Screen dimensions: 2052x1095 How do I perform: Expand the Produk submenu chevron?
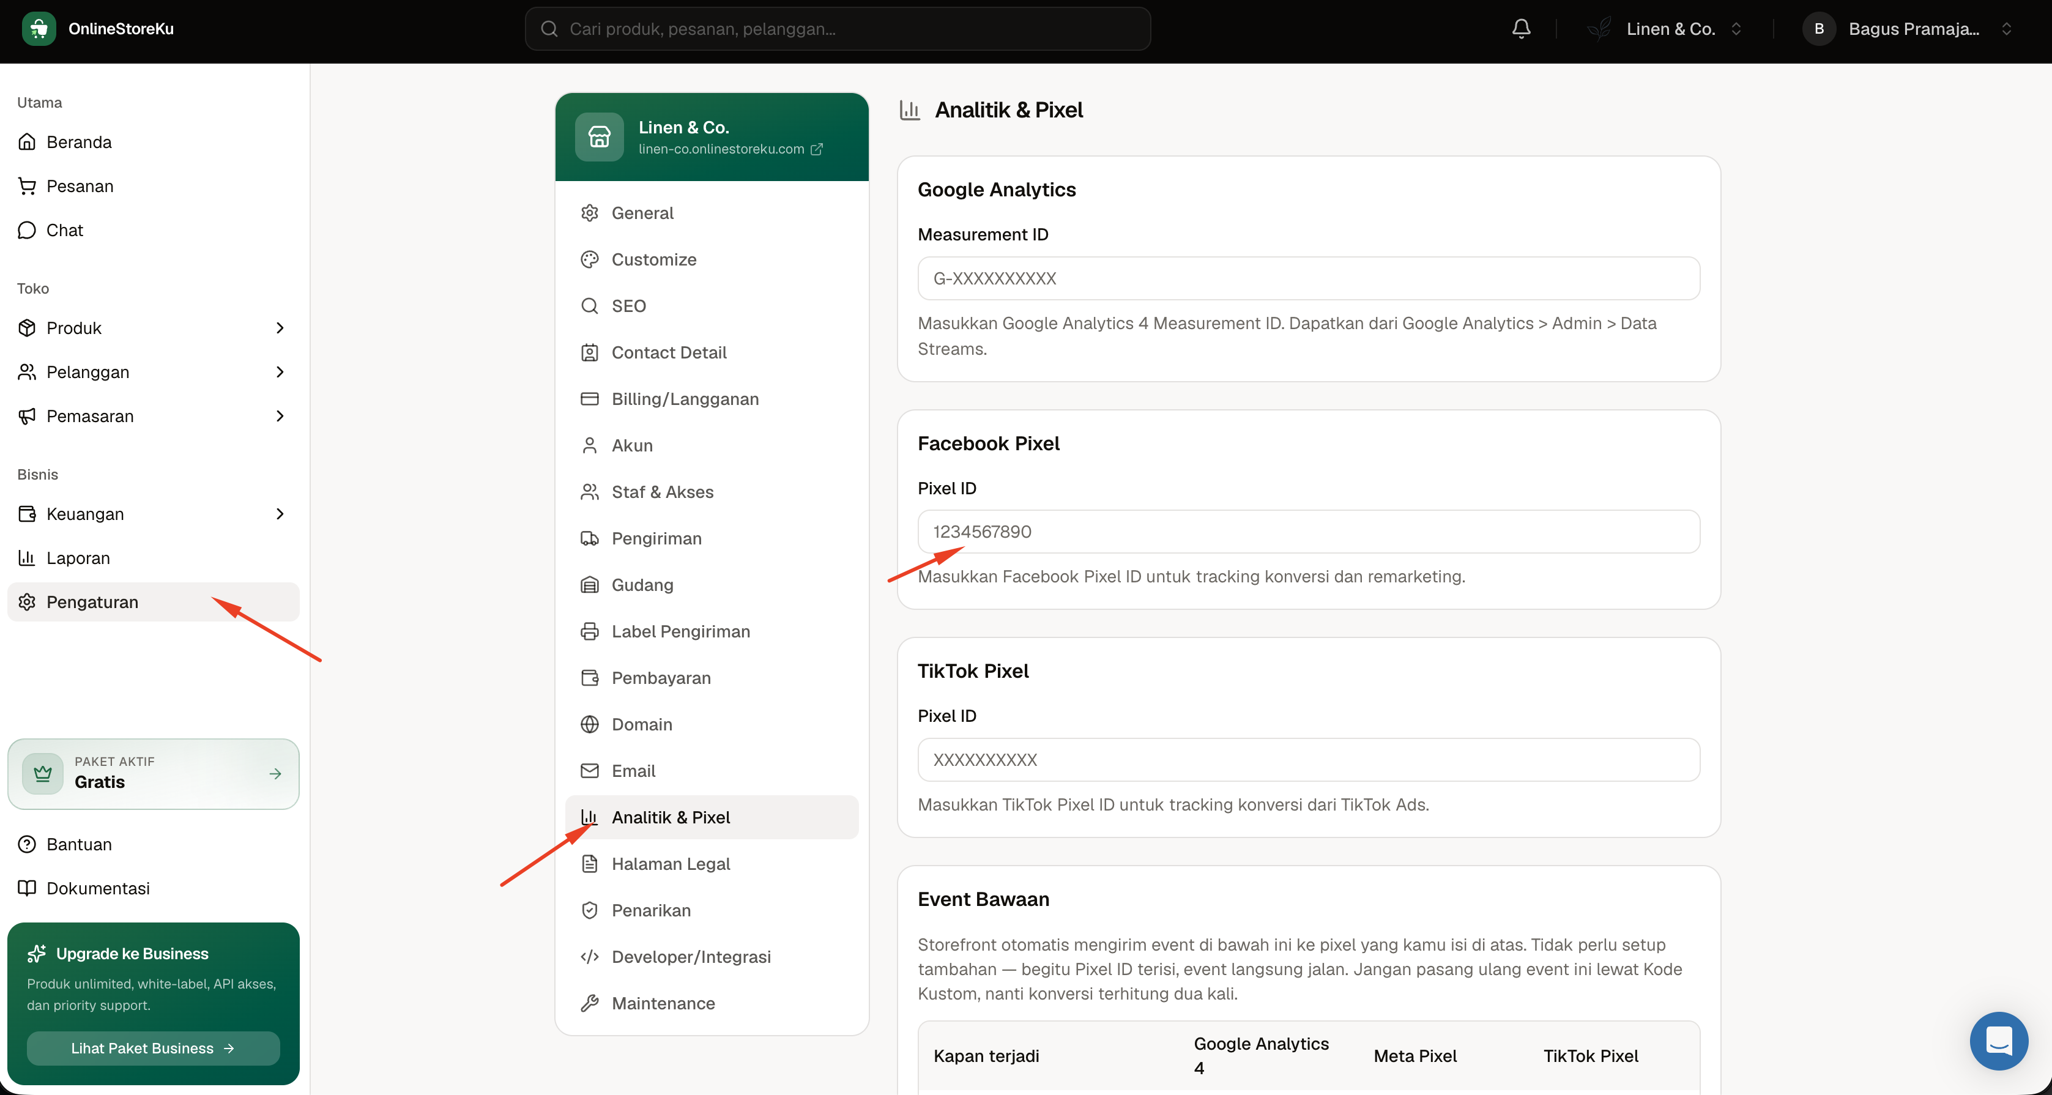[280, 328]
